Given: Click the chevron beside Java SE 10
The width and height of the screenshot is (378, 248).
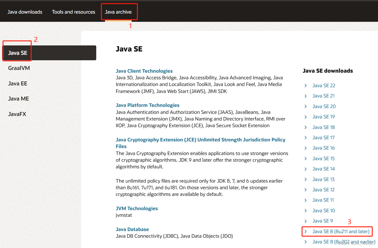Looking at the screenshot, I should pos(306,211).
